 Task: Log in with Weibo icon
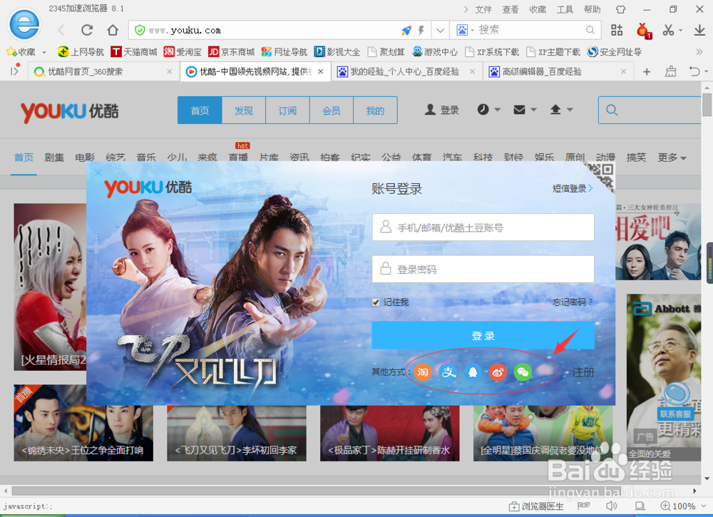498,372
